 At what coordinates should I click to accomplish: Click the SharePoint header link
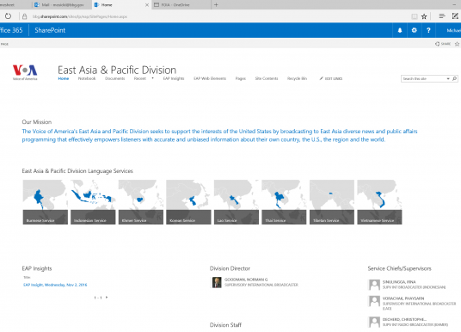coord(50,30)
